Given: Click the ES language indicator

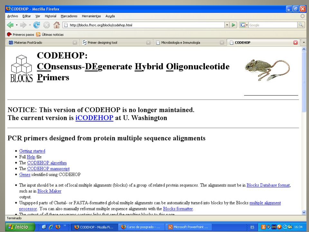Looking at the screenshot, I should coord(252,227).
